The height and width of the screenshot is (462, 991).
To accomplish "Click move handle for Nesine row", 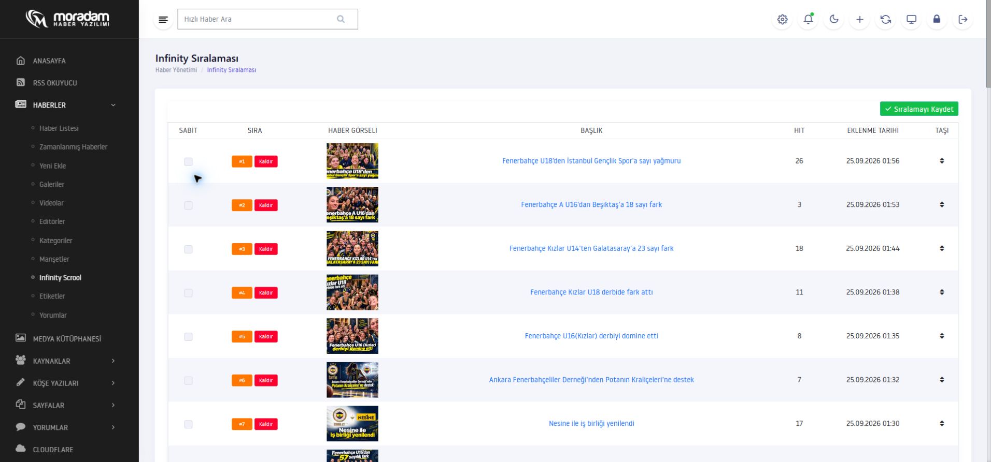I will click(942, 424).
